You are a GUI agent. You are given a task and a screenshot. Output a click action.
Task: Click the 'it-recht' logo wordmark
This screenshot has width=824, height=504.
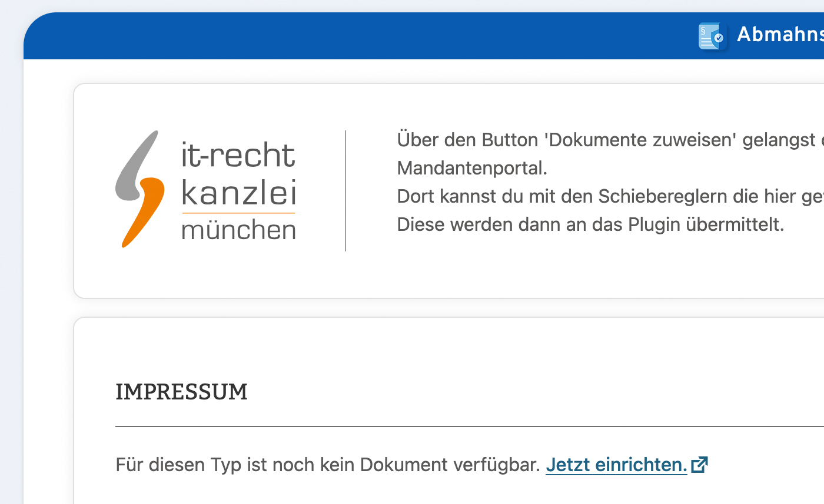(238, 156)
